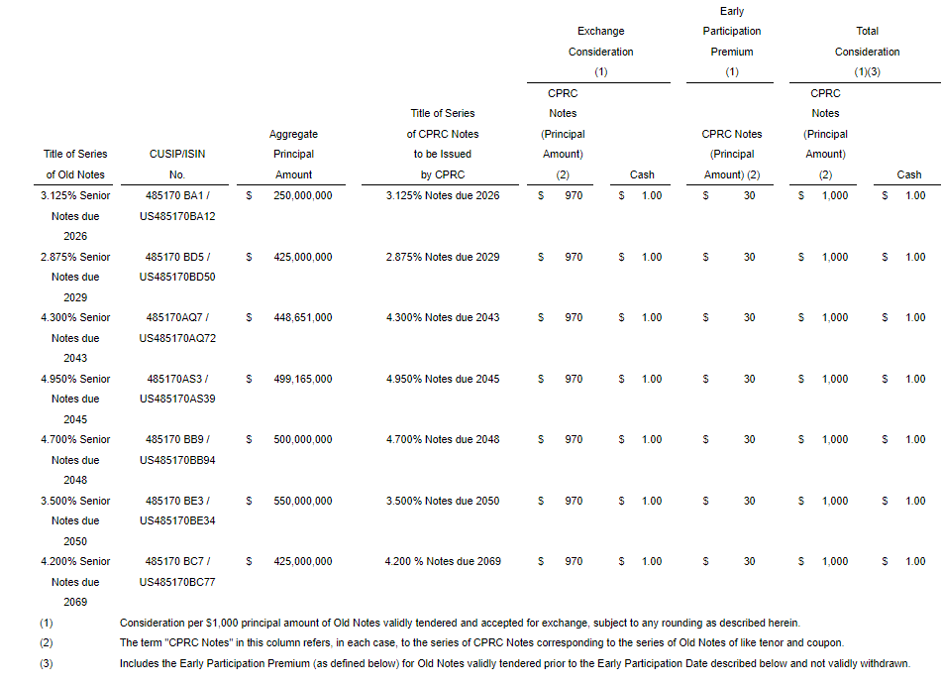Select the 'US485170AS39' ISIN number
Screen dimensions: 942x687
pos(177,399)
